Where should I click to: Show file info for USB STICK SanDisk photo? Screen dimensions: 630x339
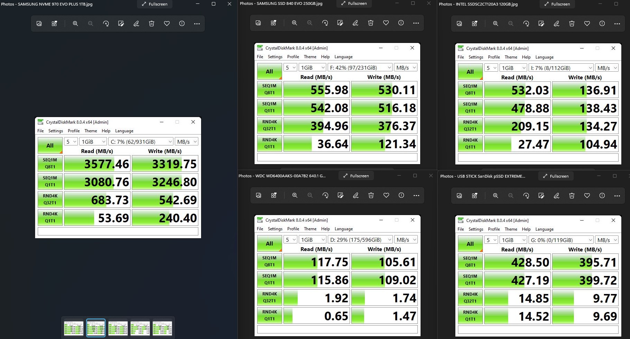[x=602, y=196]
